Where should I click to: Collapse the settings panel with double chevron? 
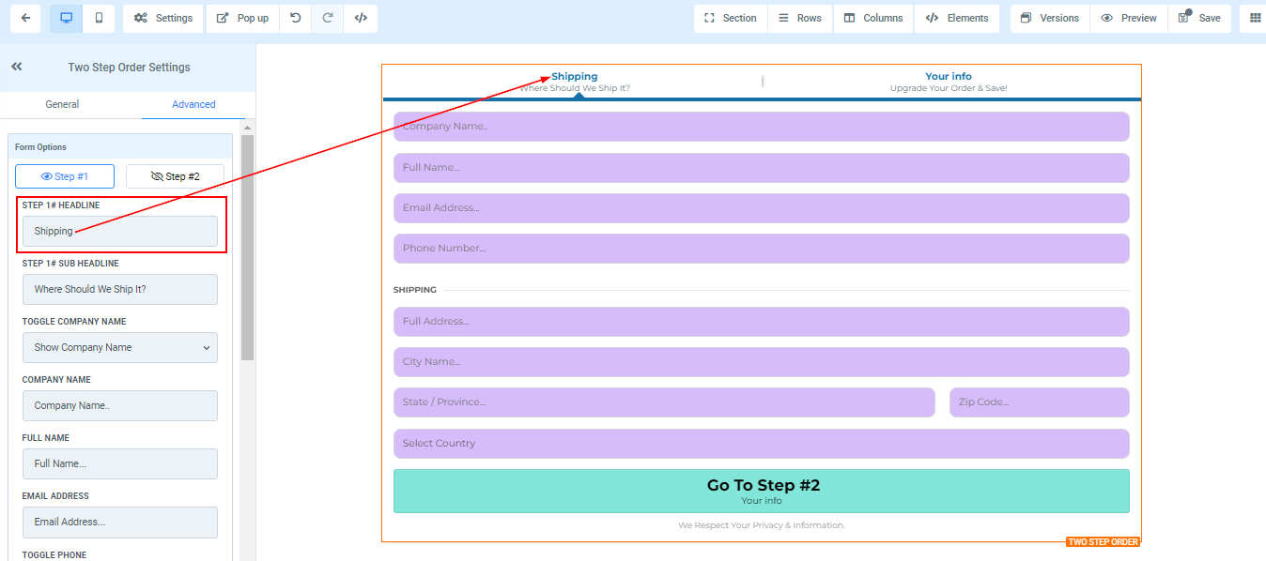[17, 67]
